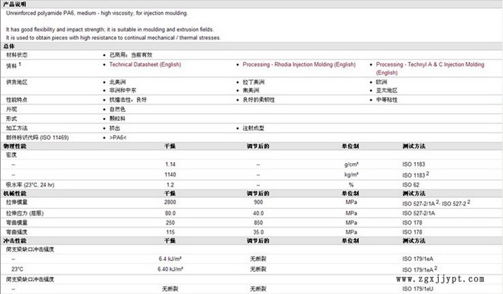Click the 亚太地区 availability region text
Viewport: 503px width, 294px height.
click(x=388, y=89)
